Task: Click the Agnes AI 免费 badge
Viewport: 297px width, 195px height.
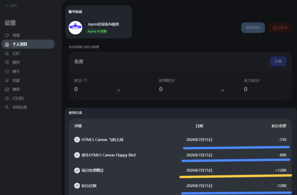Action: click(97, 31)
